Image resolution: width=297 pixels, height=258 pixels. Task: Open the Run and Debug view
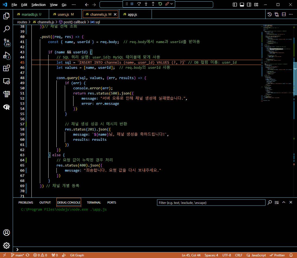(7, 55)
